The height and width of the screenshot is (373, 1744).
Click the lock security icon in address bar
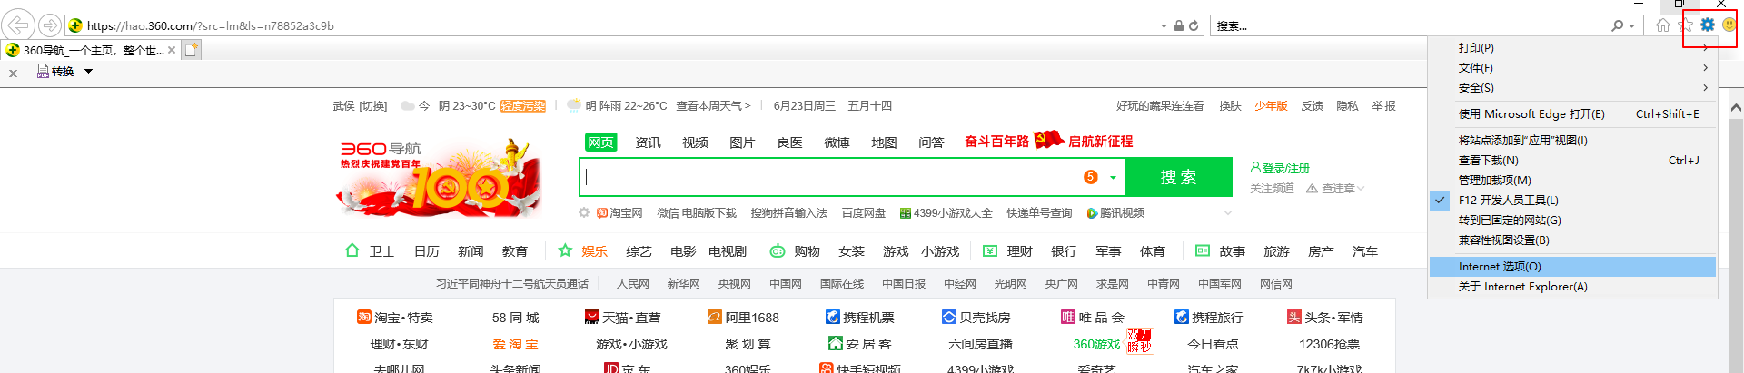click(x=1178, y=25)
